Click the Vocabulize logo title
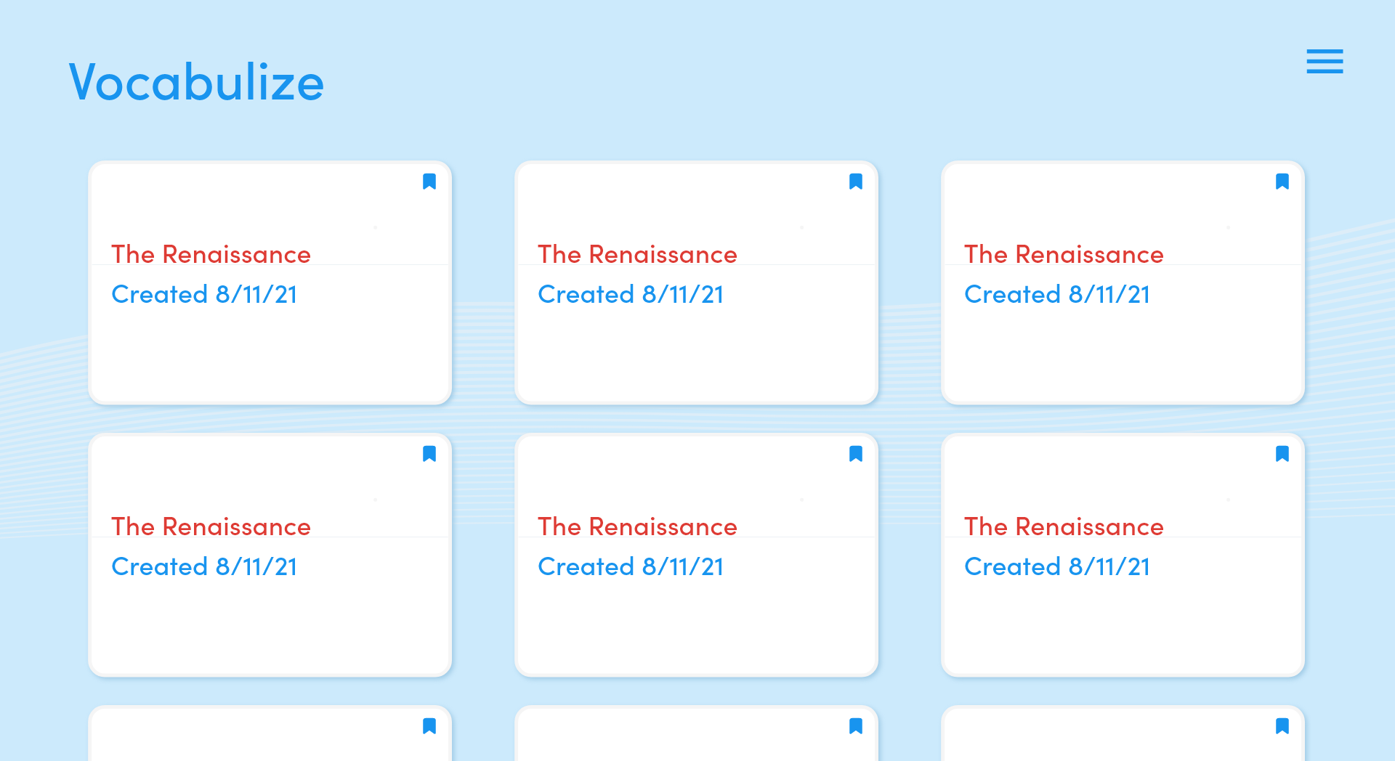 [x=196, y=82]
